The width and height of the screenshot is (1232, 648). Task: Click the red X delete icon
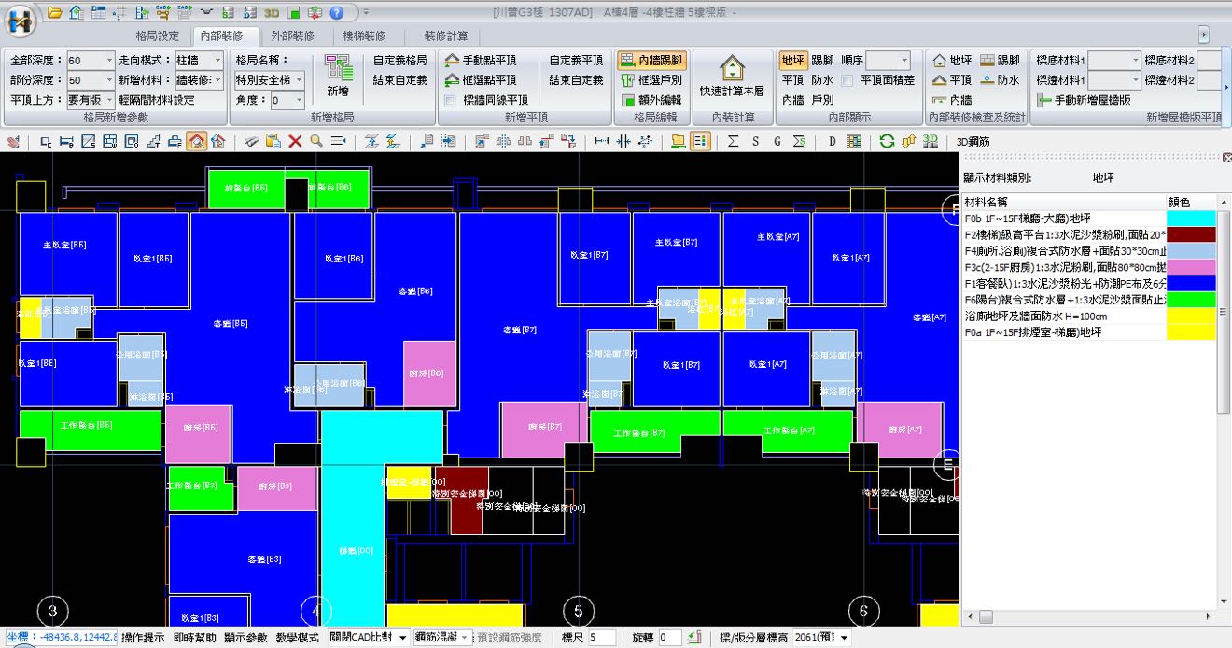tap(295, 141)
